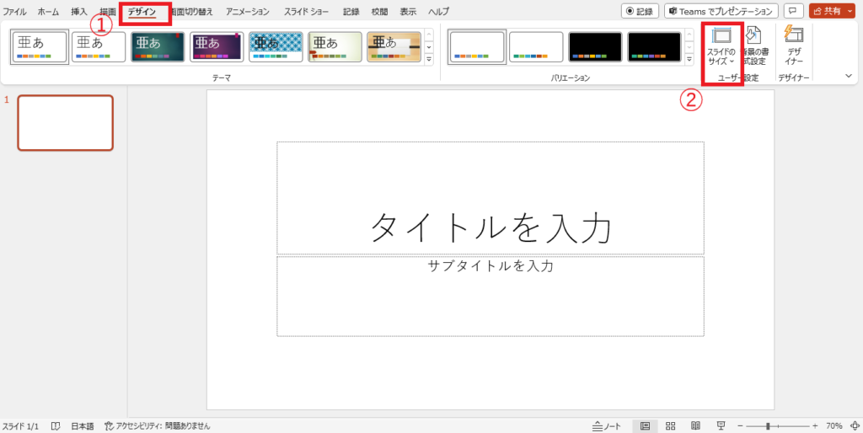The image size is (863, 433).
Task: Select the first white Office theme
Action: pyautogui.click(x=40, y=47)
